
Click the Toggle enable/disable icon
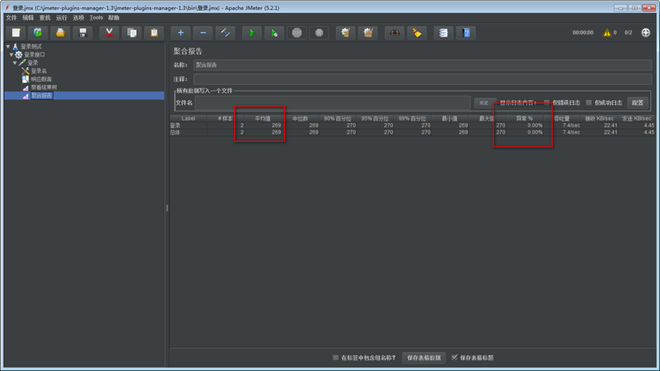pyautogui.click(x=225, y=33)
